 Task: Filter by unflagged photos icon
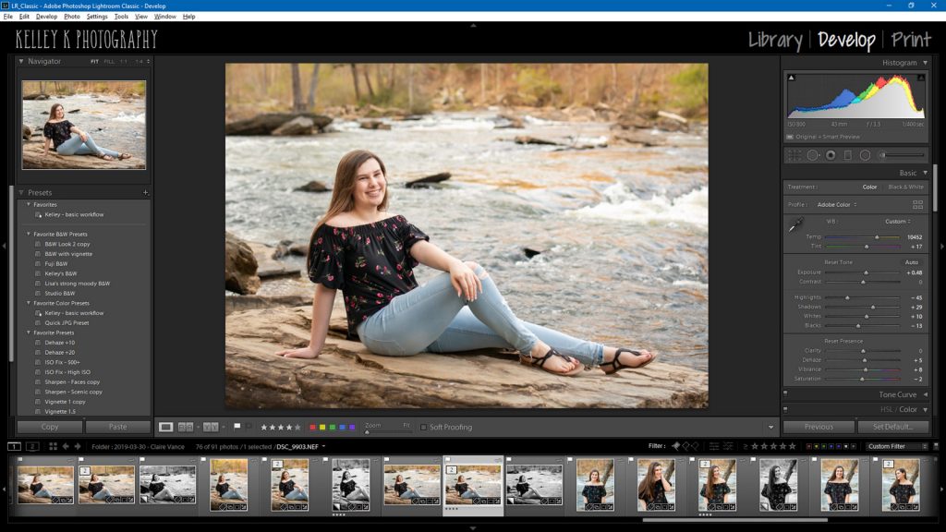(686, 446)
